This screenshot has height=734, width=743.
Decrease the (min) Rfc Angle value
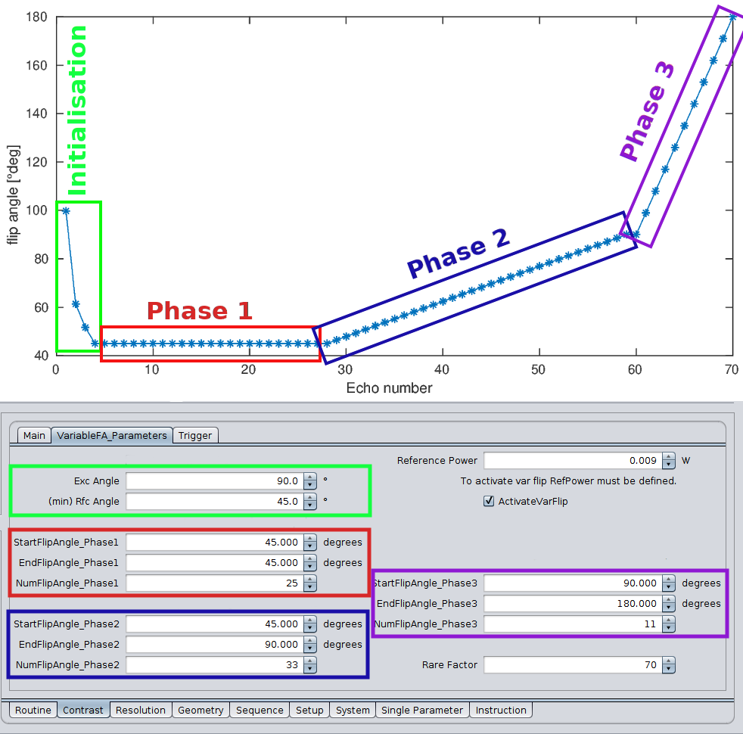[x=310, y=505]
